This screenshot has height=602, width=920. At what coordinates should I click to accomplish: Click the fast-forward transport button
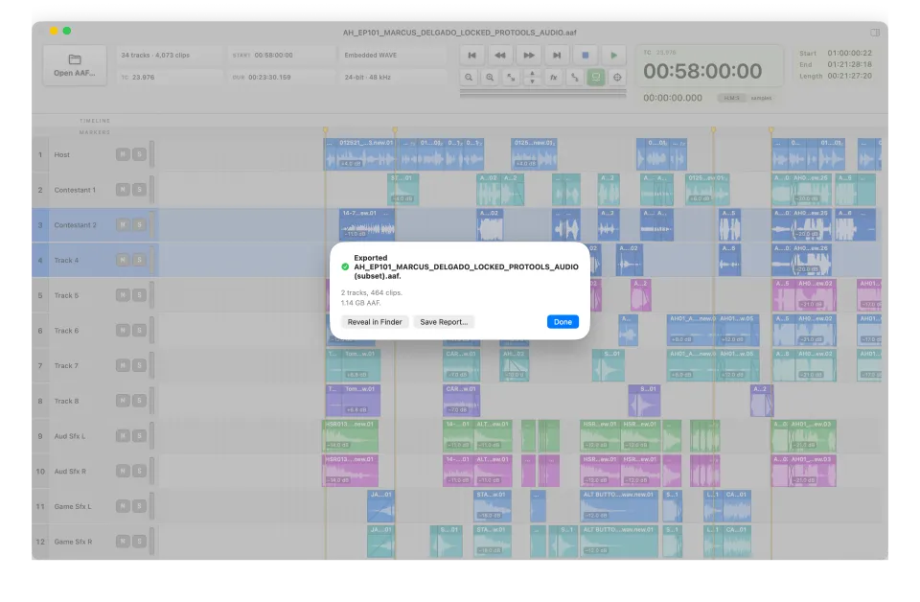529,56
